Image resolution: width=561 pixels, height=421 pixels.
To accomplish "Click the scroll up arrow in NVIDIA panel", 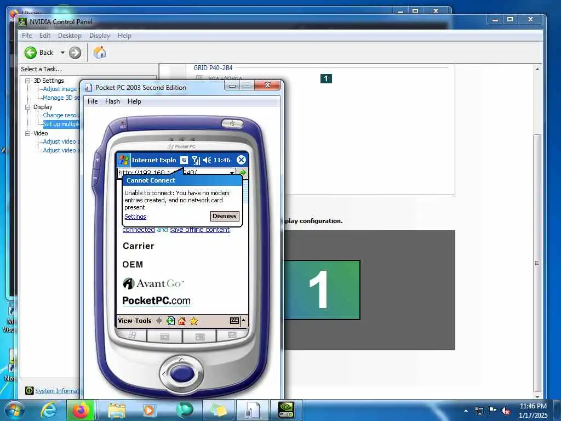I will click(x=537, y=69).
